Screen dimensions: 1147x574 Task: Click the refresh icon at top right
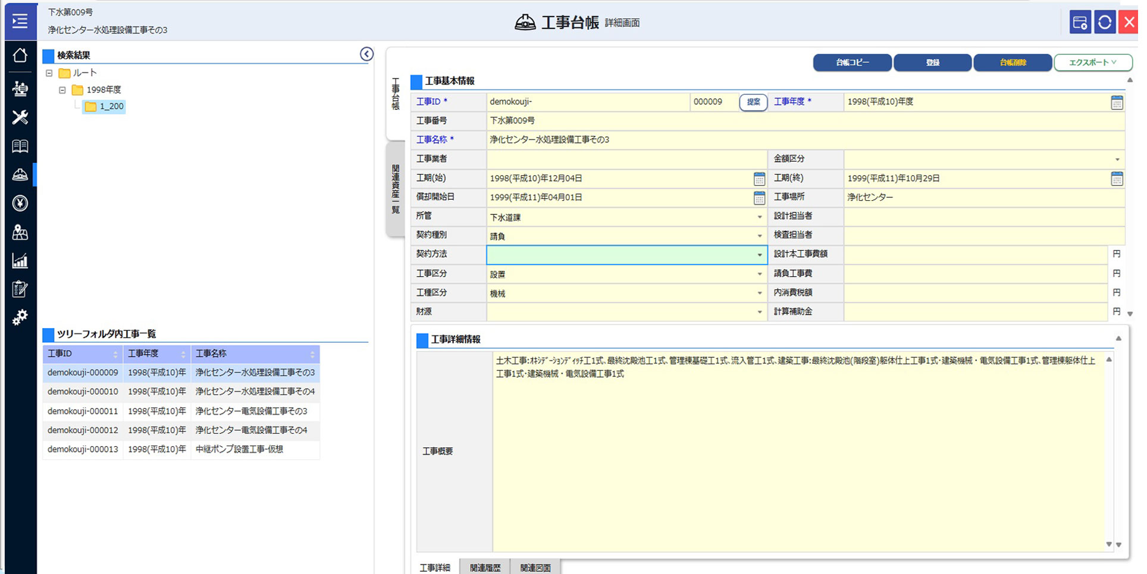(1104, 23)
